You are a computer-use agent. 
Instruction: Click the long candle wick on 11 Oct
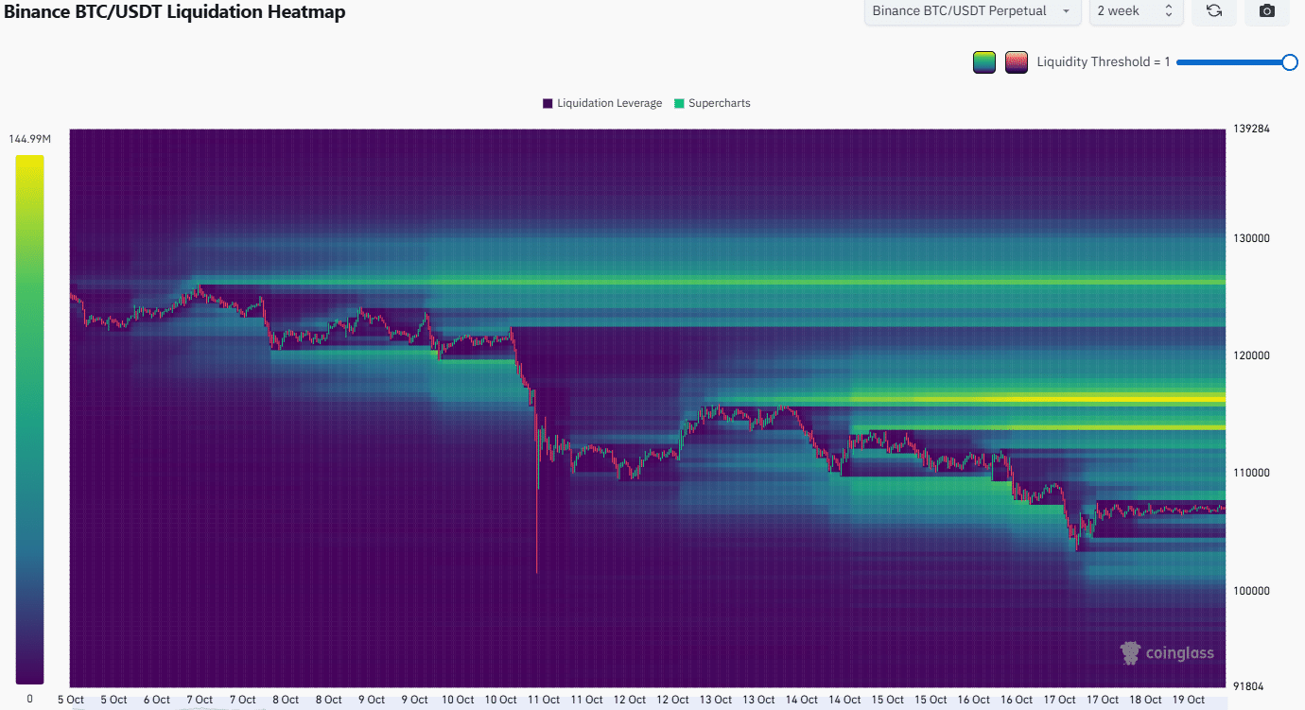(x=537, y=529)
